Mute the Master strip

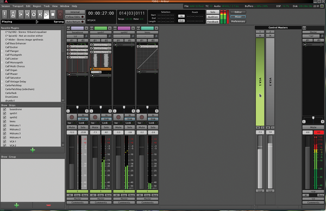coord(313,127)
